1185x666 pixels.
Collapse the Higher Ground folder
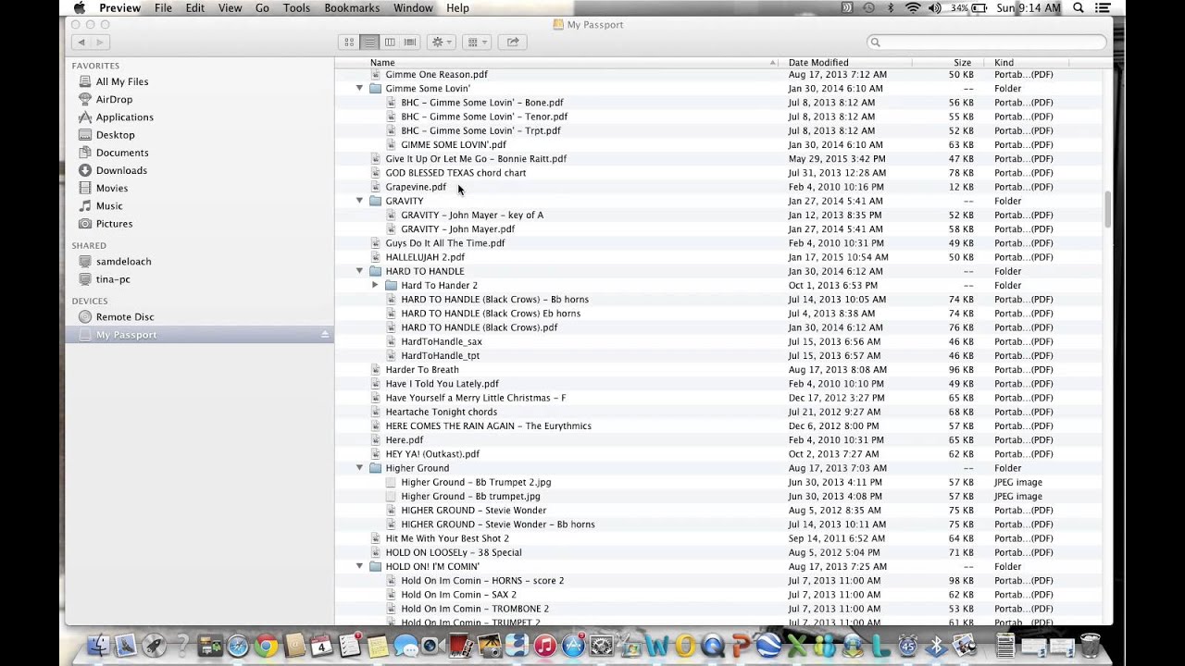pos(359,468)
